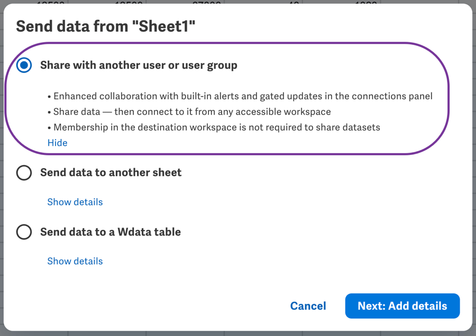Click the dimmed spreadsheet strip below the dialog
The image size is (476, 336).
click(x=238, y=333)
